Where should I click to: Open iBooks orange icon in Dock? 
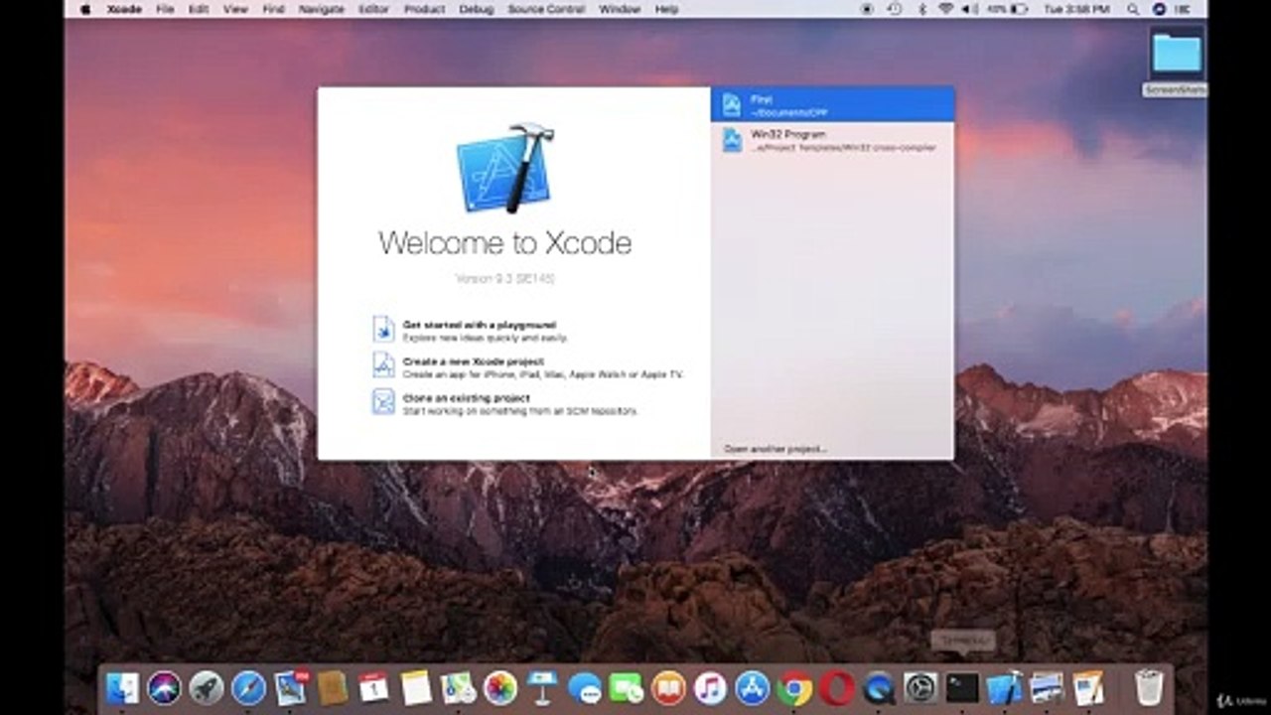point(668,687)
